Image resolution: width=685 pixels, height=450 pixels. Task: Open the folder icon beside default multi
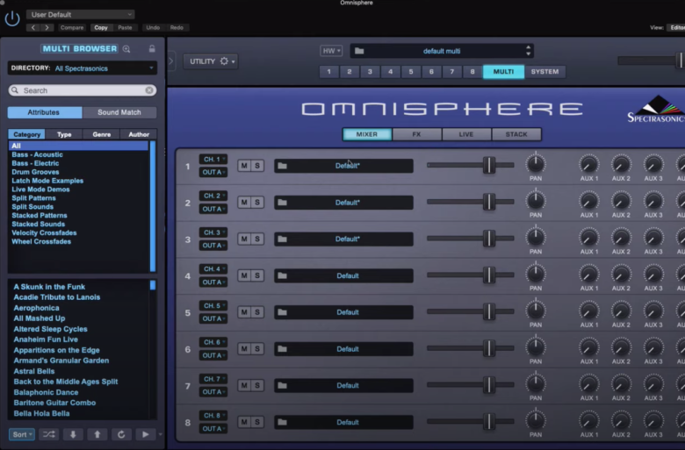[359, 51]
